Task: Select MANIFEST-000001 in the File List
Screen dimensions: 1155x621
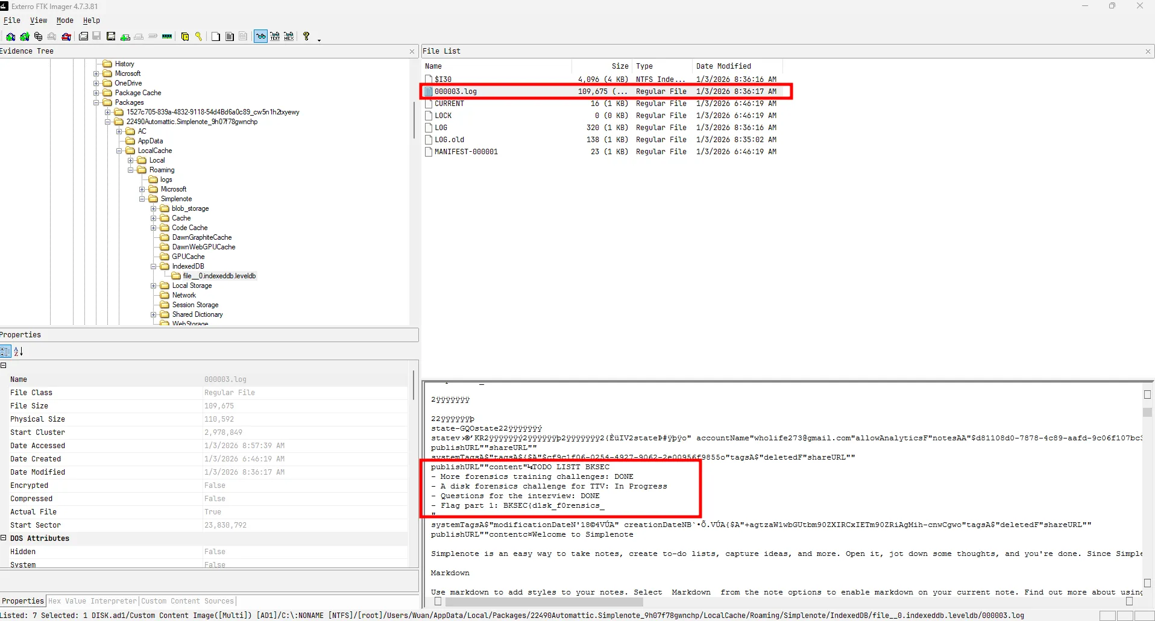Action: pyautogui.click(x=466, y=152)
